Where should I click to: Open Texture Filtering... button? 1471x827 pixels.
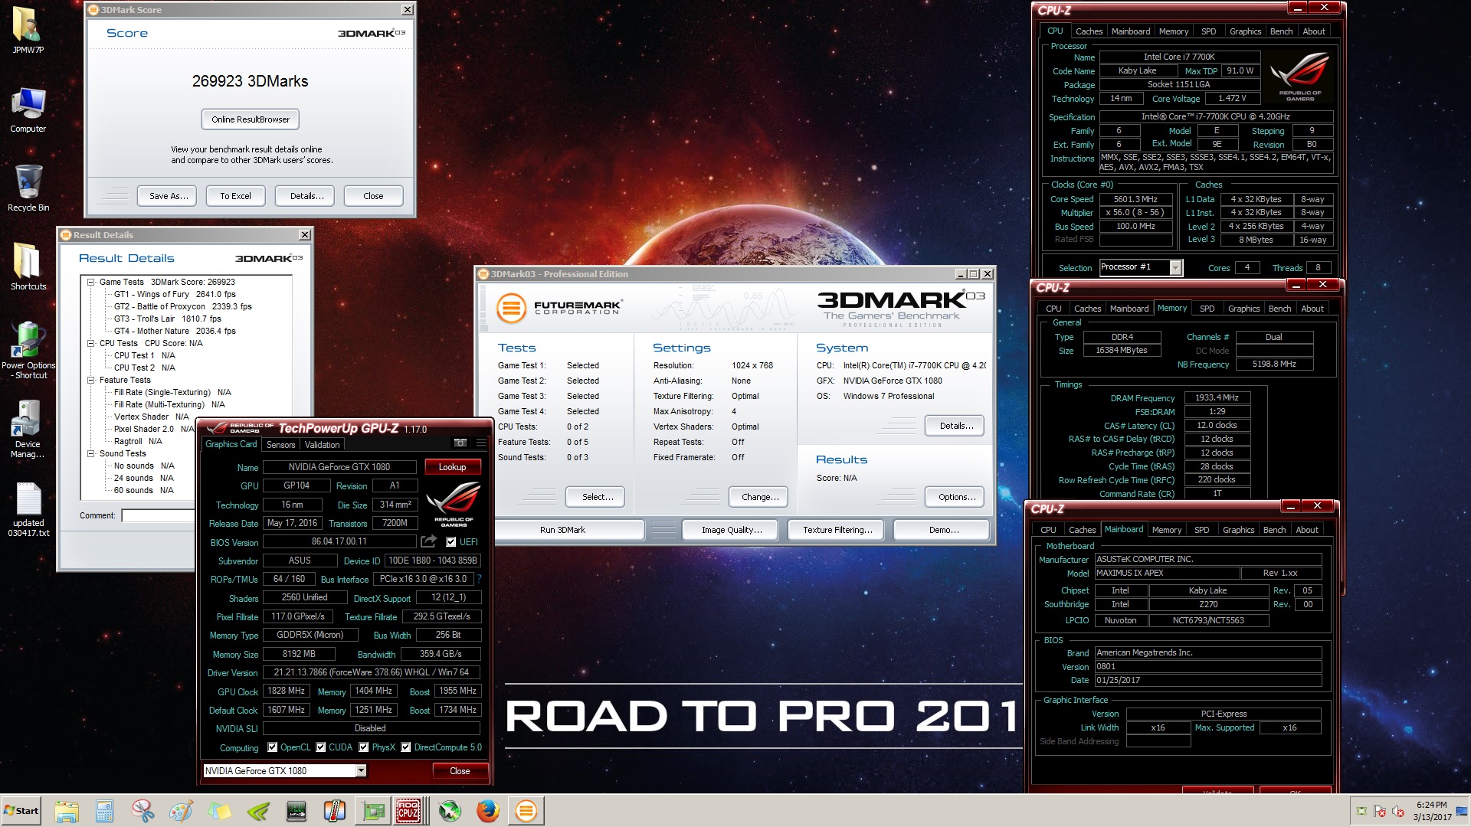coord(837,530)
